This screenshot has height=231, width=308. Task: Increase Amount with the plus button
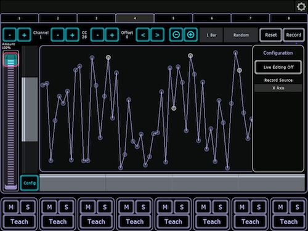tap(24, 35)
